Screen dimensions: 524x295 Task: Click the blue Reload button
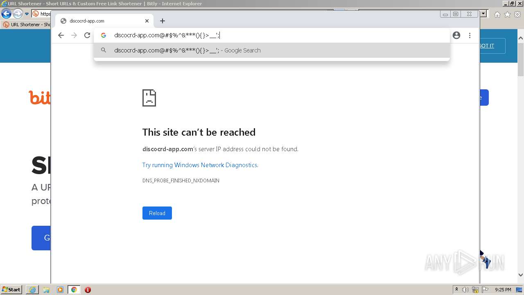point(157,213)
